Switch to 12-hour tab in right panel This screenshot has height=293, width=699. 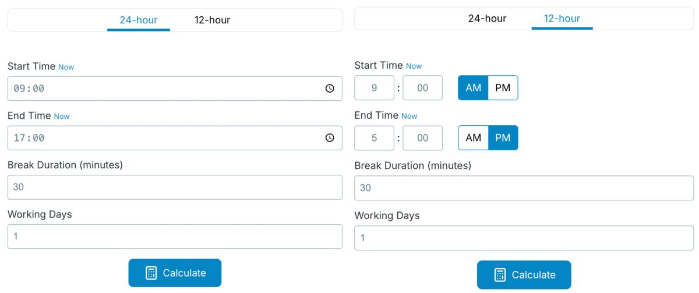pos(562,18)
